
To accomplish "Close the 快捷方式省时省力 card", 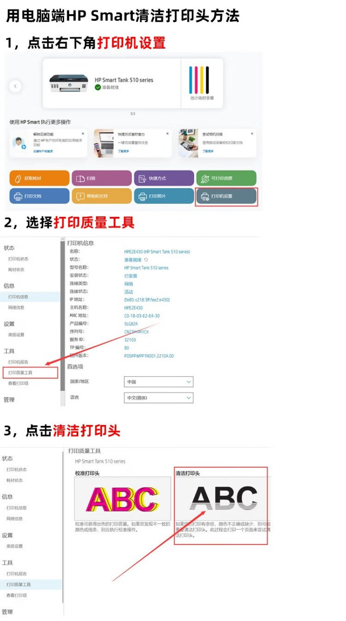I will click(x=167, y=134).
